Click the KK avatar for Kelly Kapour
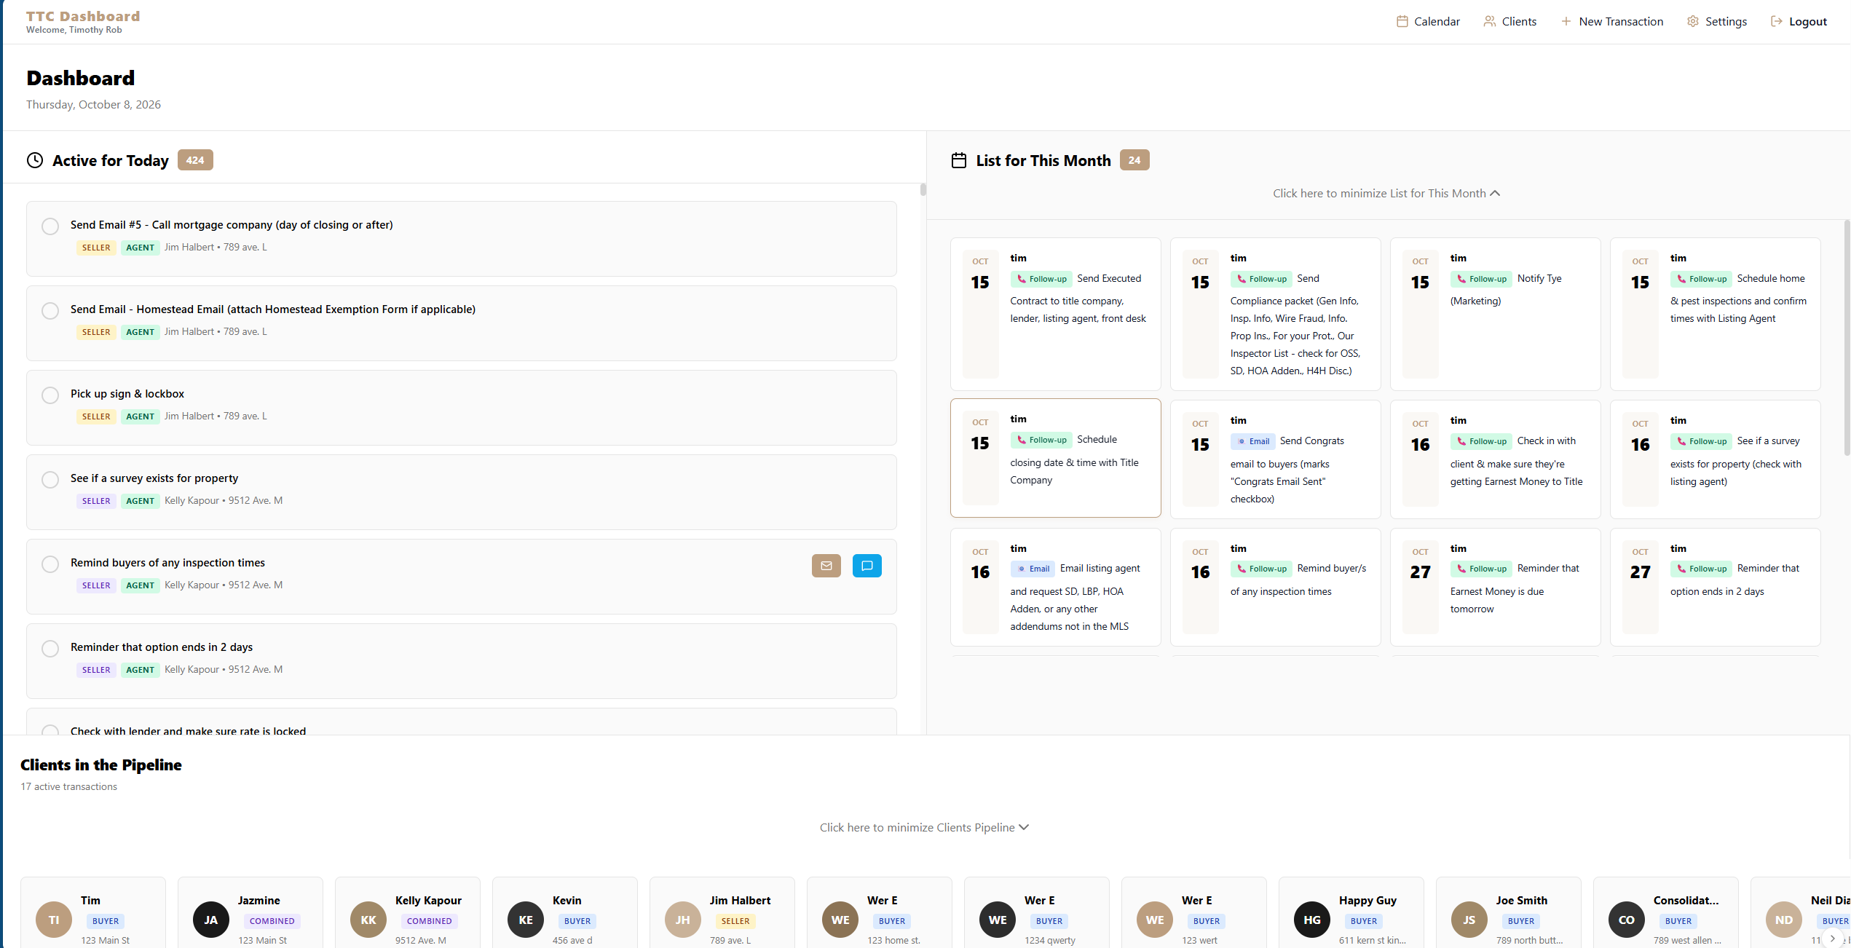This screenshot has width=1851, height=948. click(368, 920)
